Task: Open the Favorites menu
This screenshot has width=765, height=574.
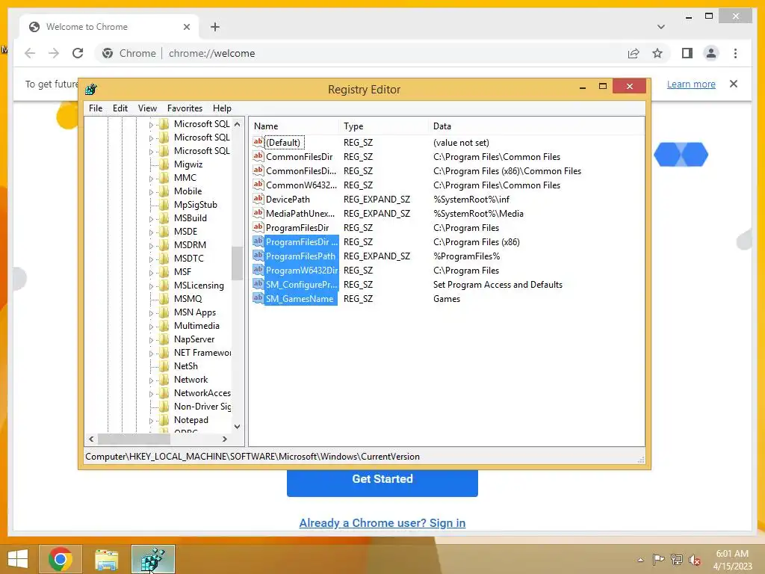Action: pyautogui.click(x=185, y=108)
